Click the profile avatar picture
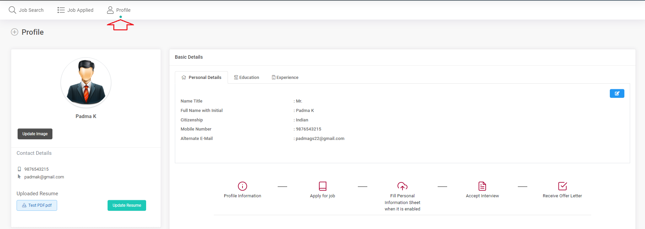Image resolution: width=645 pixels, height=229 pixels. [86, 83]
